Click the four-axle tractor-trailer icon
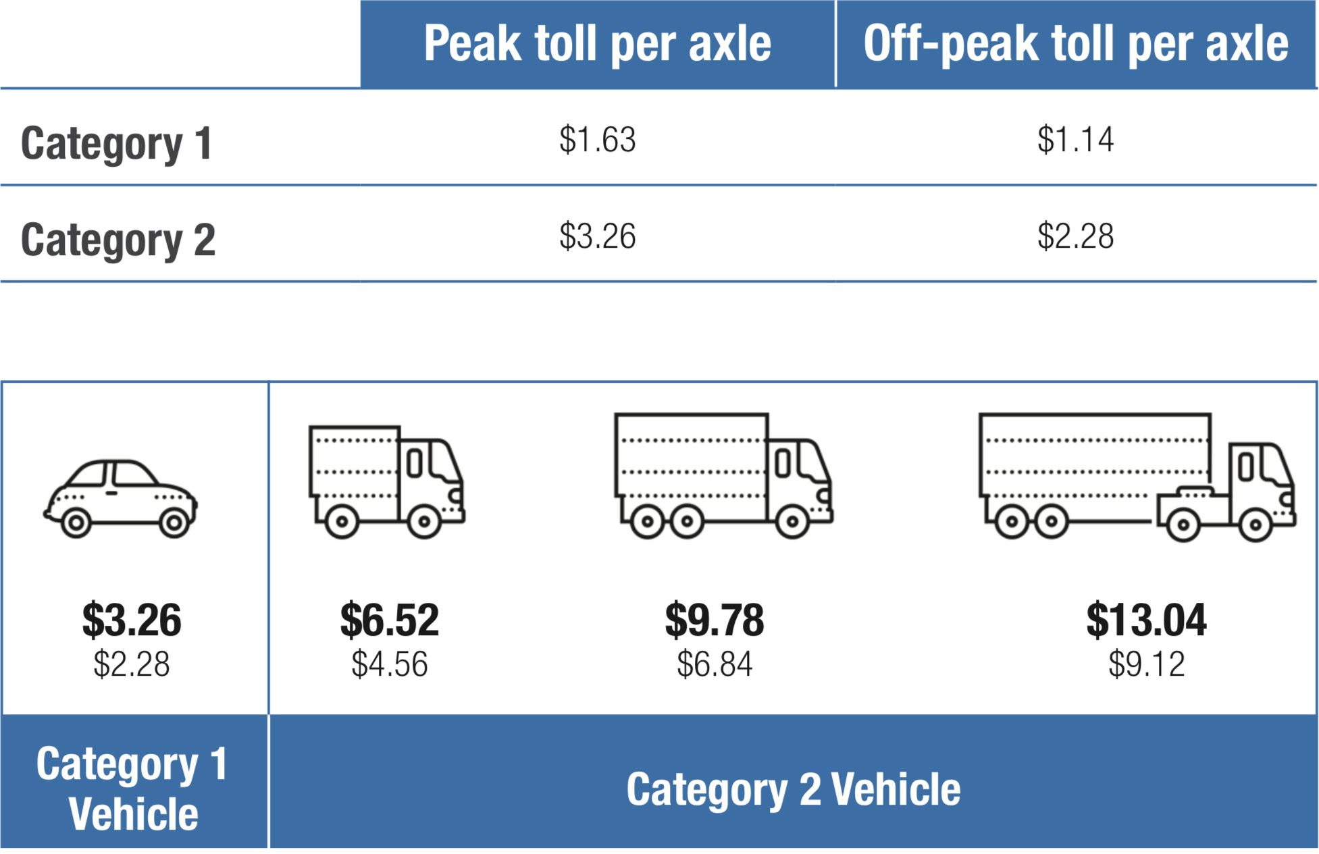Screen dimensions: 1319x854 point(1137,478)
